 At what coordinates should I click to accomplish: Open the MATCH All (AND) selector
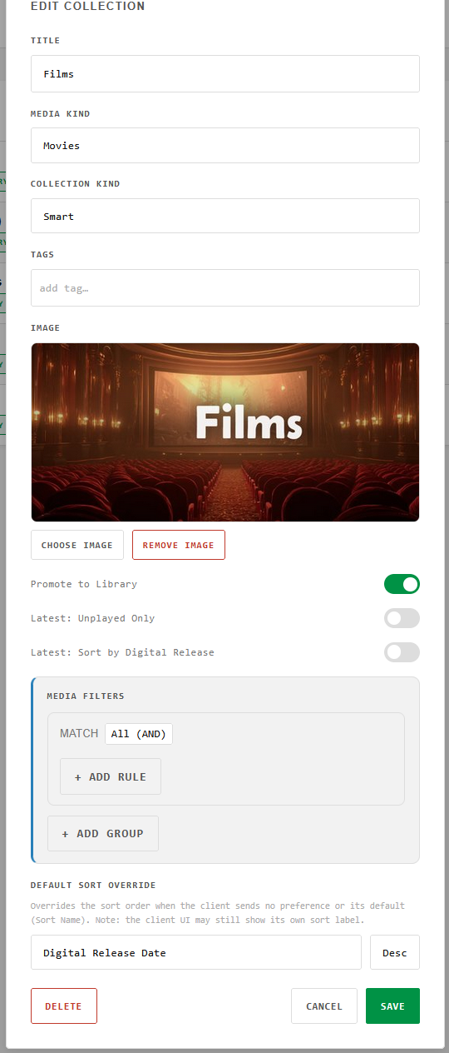(139, 734)
